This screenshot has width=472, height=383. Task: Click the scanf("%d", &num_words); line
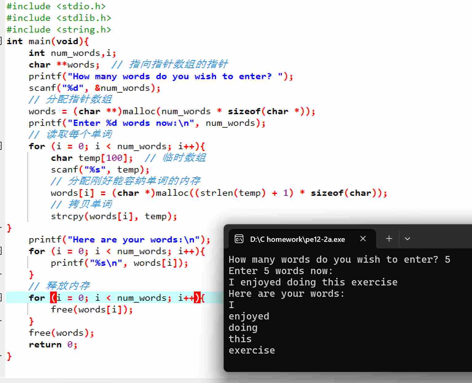(95, 88)
